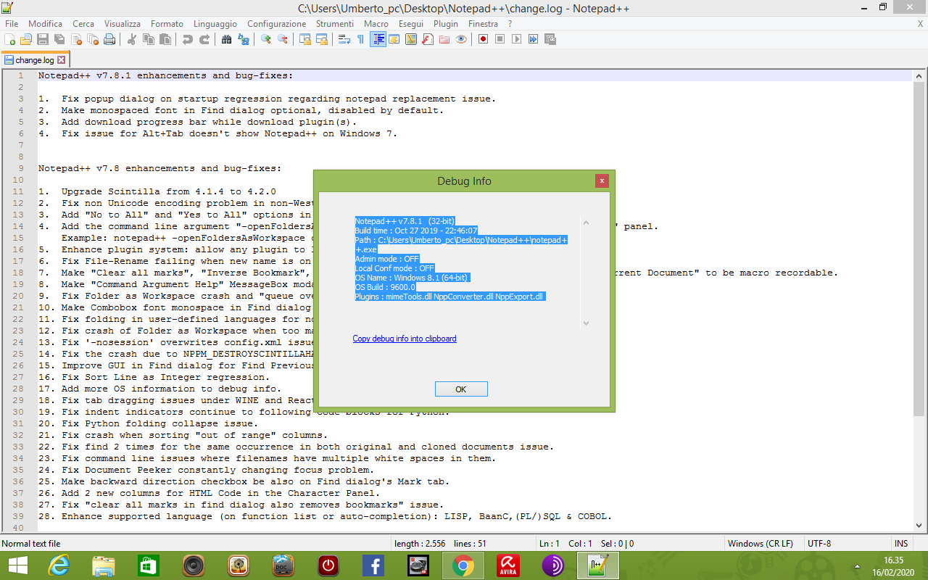Click the Save All toolbar icon
This screenshot has height=580, width=928.
coord(59,39)
